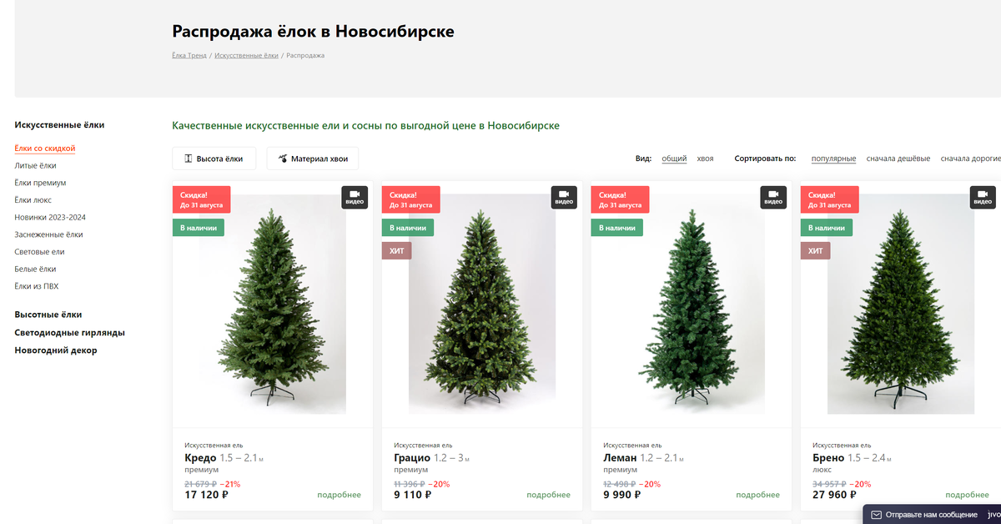
Task: Open Светодиодные гирлянды sidebar section
Action: 70,332
